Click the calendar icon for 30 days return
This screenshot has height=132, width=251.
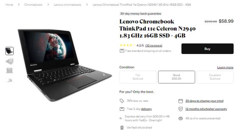tap(181, 101)
